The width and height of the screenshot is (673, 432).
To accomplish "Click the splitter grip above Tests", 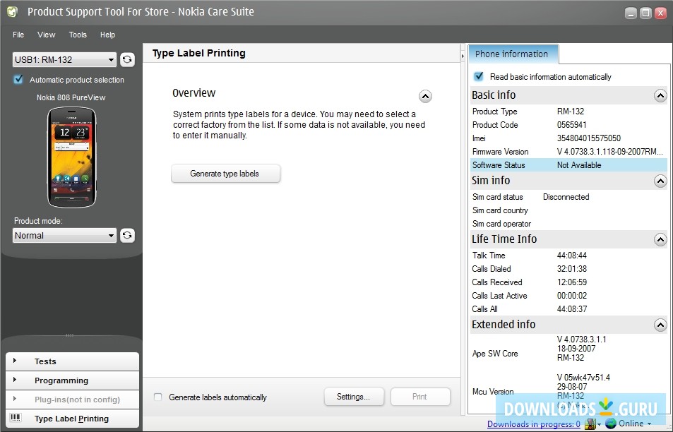I will [70, 335].
